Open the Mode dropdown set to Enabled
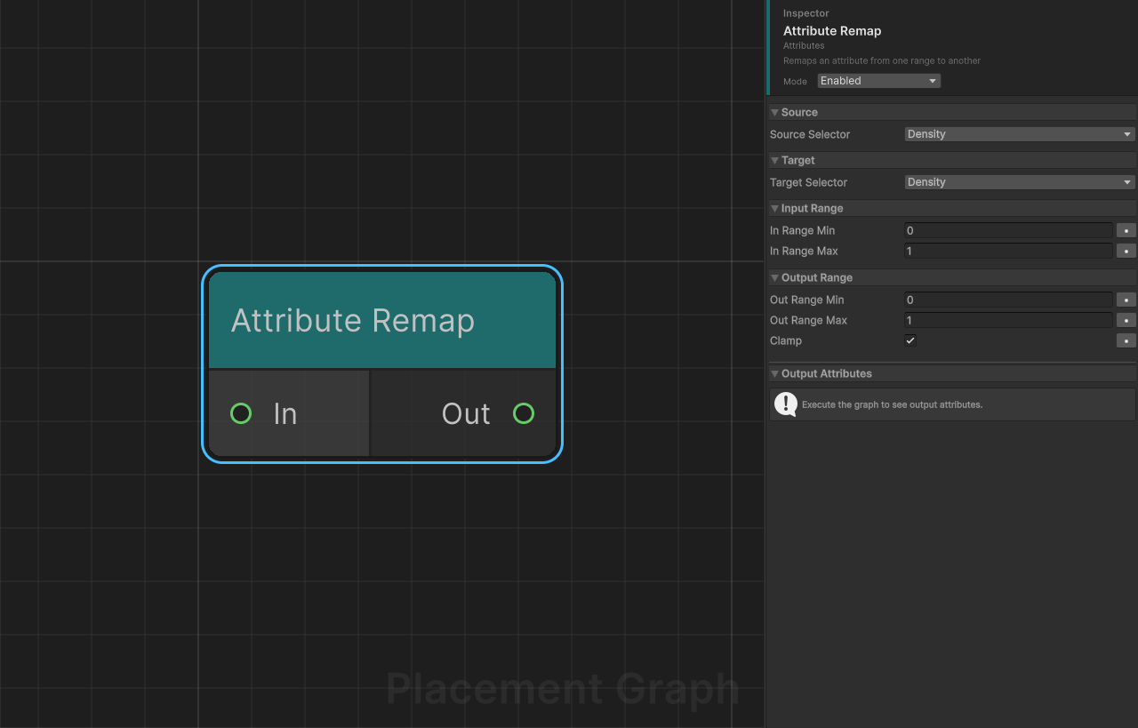This screenshot has height=728, width=1138. 878,81
